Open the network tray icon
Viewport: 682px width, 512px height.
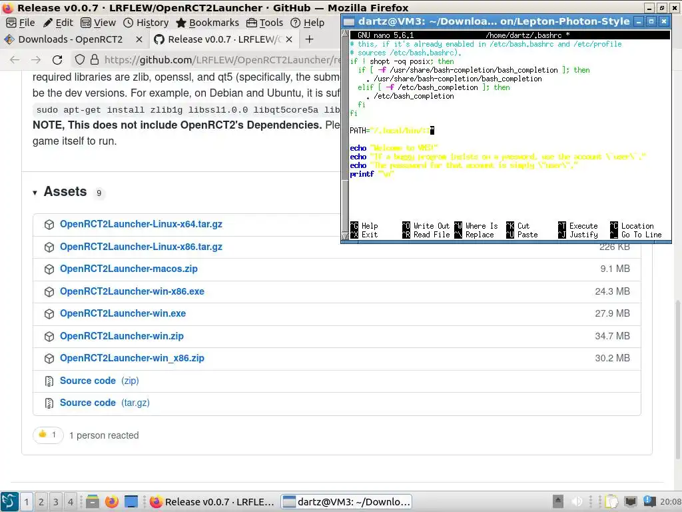click(631, 501)
